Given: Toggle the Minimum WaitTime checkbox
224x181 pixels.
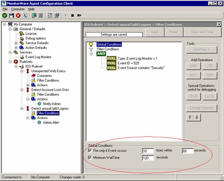Looking at the screenshot, I should click(x=90, y=157).
